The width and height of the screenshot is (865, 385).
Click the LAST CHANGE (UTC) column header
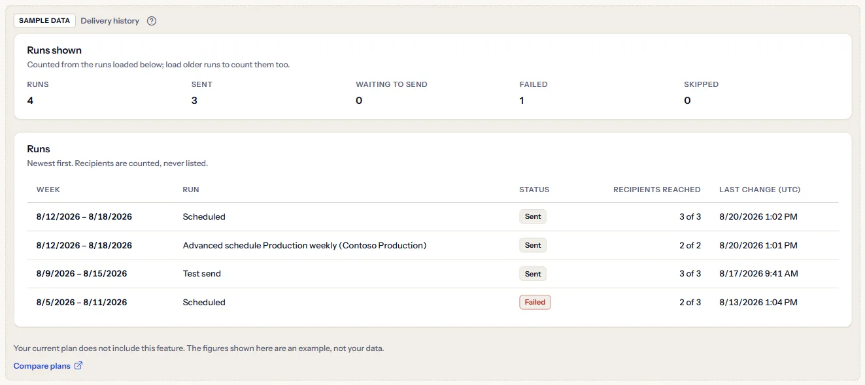coord(760,190)
